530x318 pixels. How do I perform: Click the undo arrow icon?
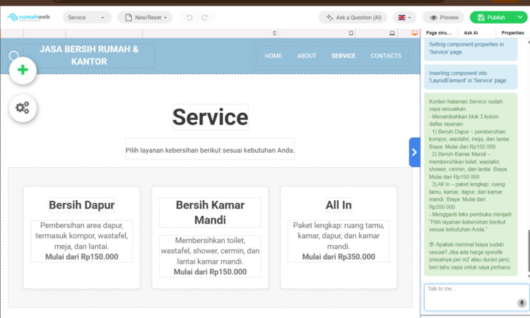189,17
